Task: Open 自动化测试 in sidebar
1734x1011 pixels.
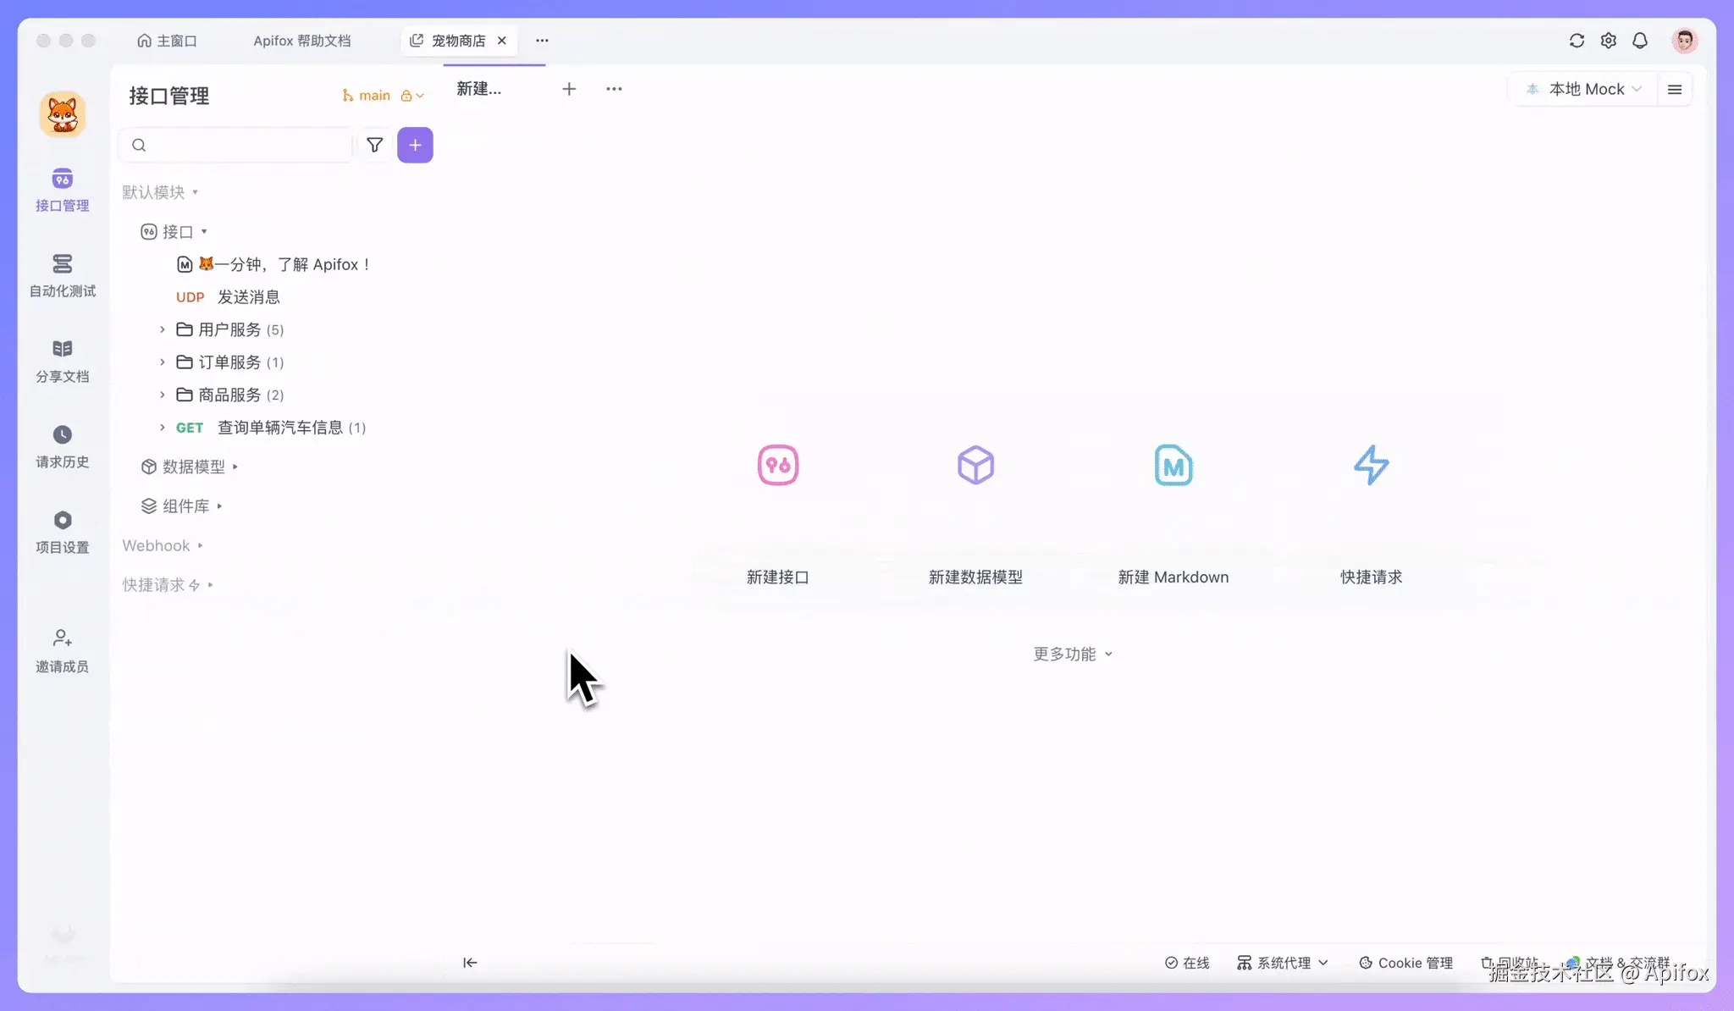Action: click(62, 274)
